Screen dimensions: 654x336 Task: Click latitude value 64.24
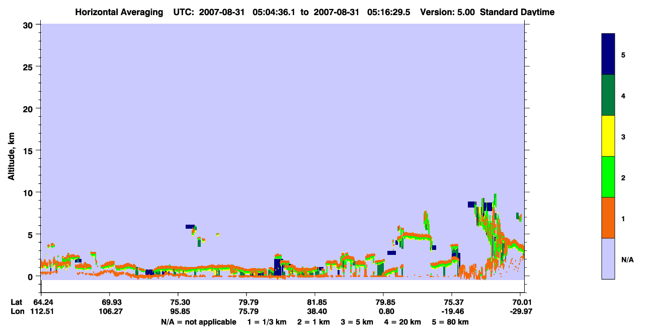pyautogui.click(x=43, y=302)
